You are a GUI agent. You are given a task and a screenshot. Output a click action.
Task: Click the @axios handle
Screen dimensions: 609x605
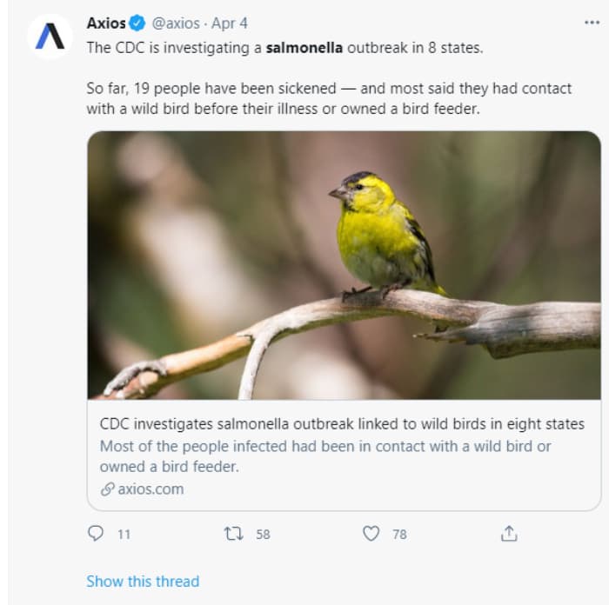pyautogui.click(x=177, y=23)
